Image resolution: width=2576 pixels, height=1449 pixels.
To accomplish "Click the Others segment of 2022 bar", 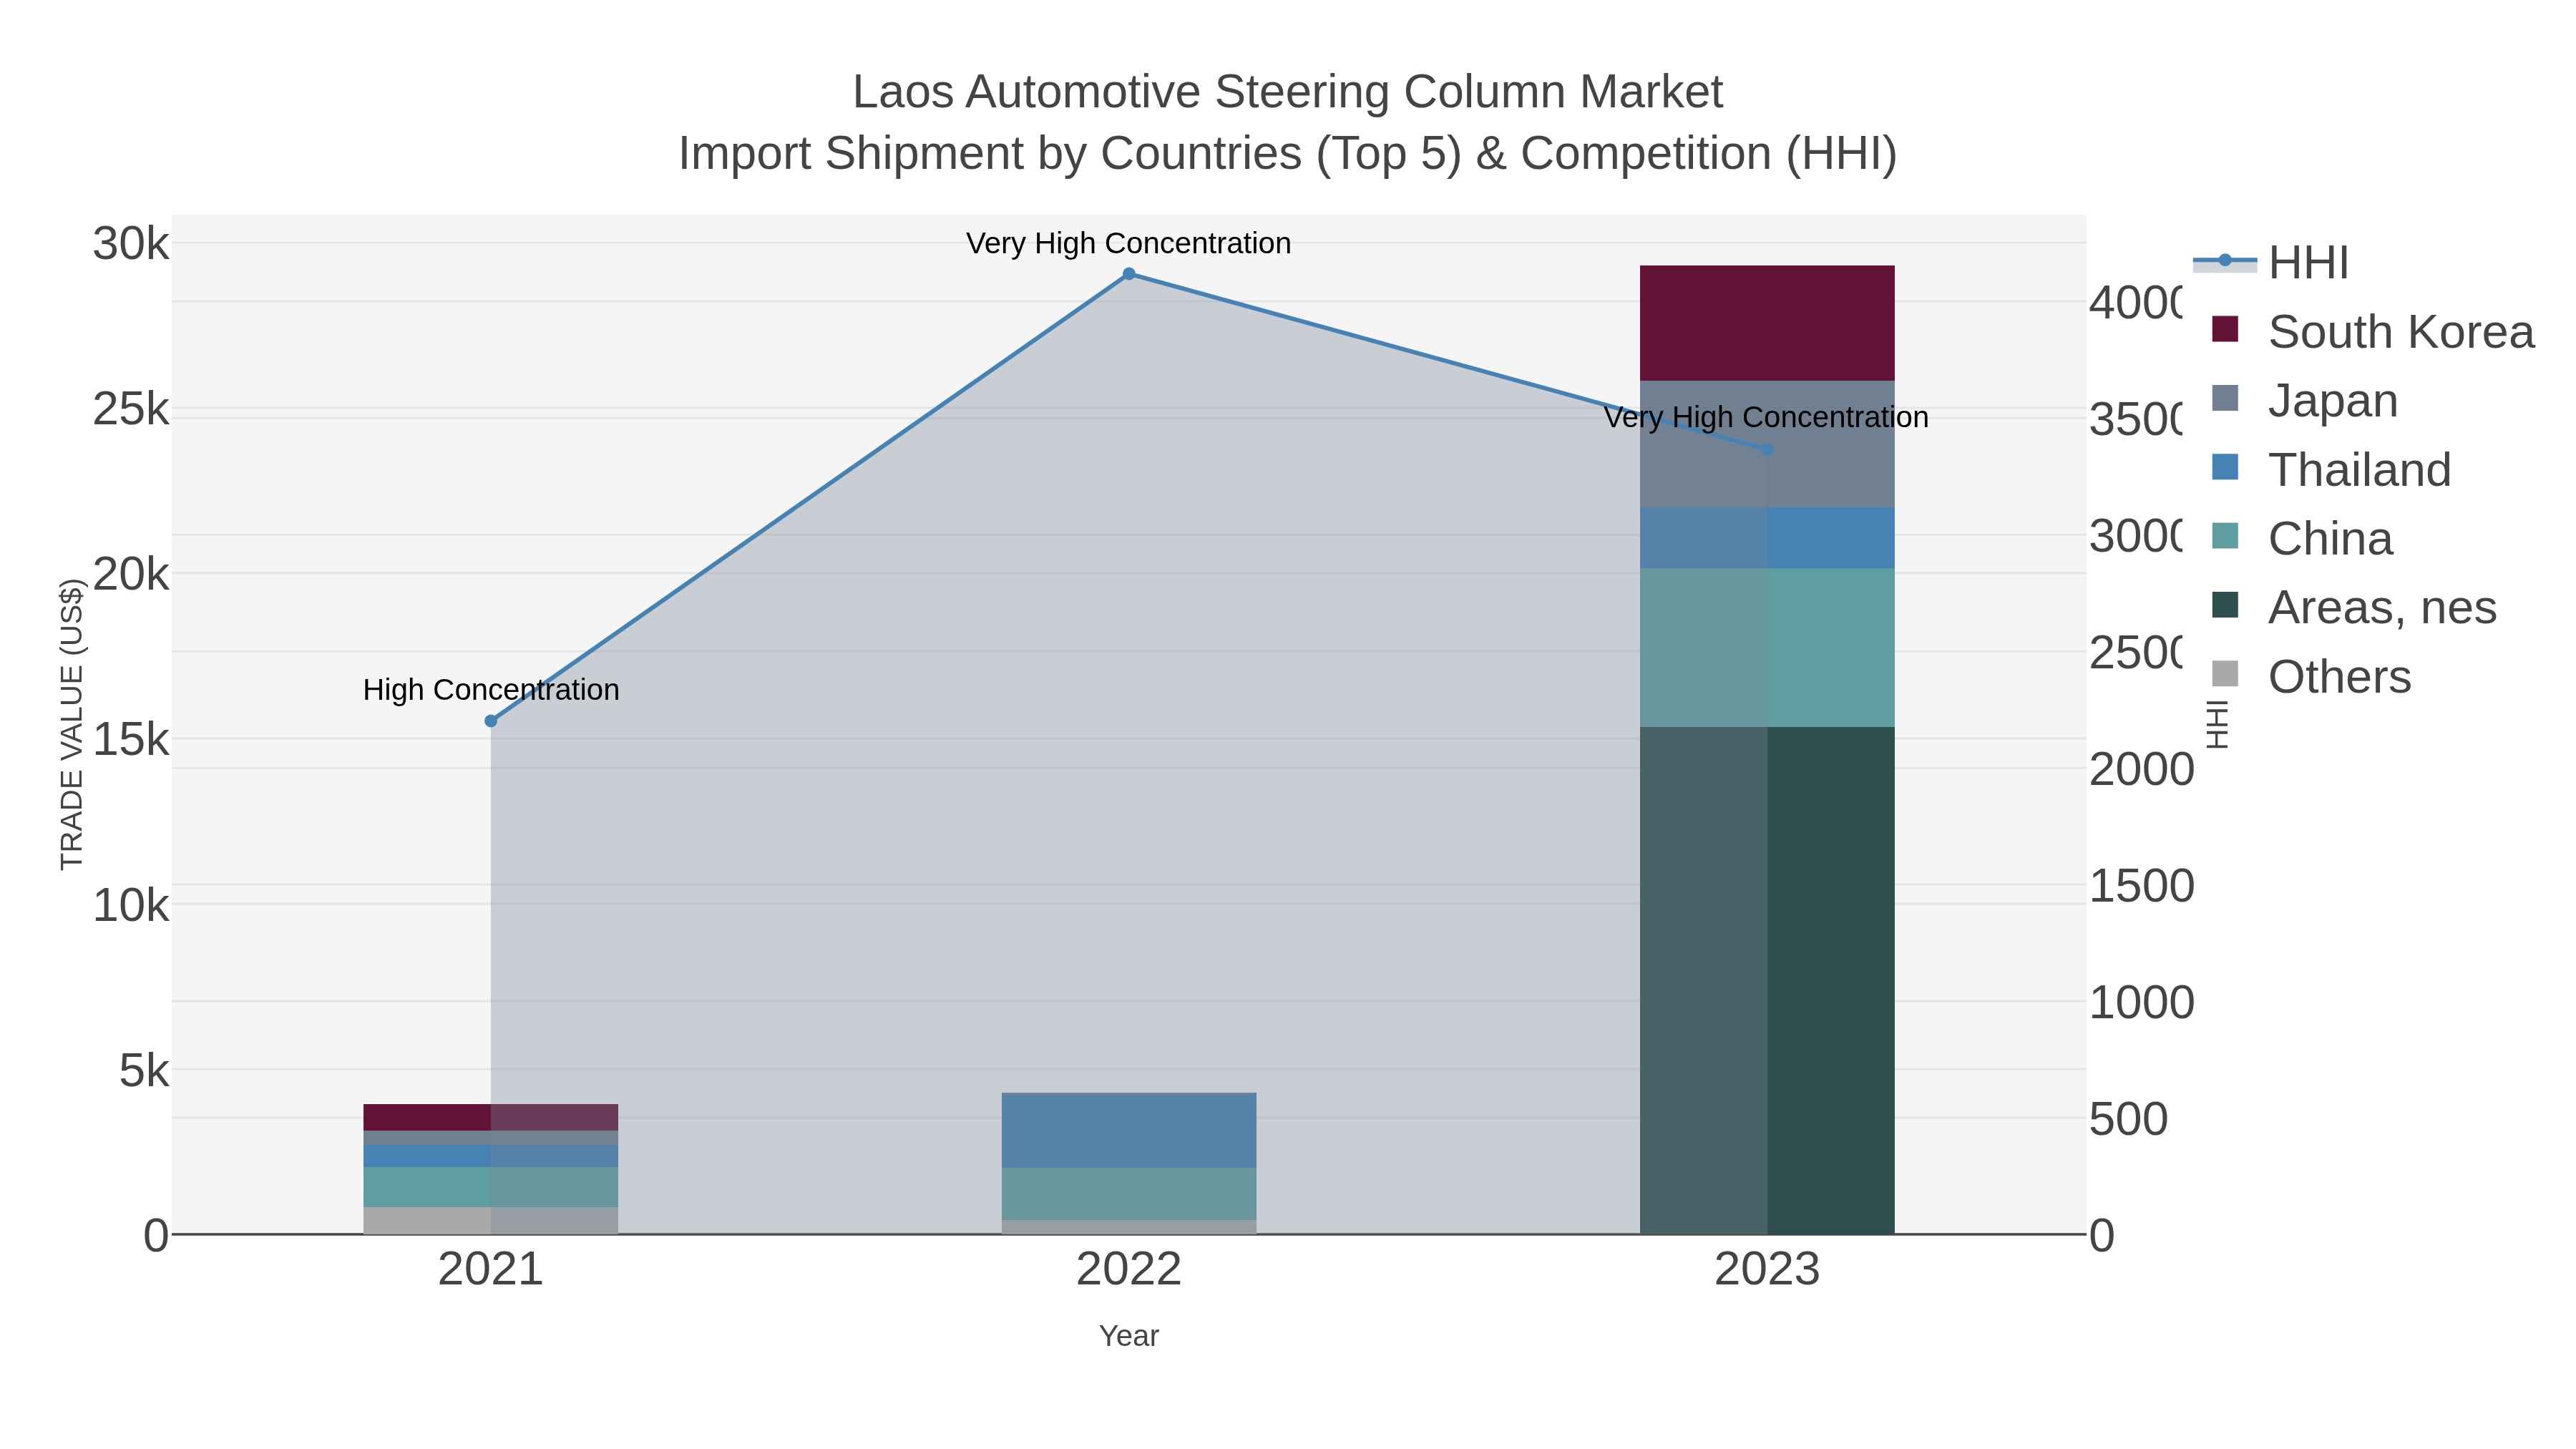I will point(1129,1227).
